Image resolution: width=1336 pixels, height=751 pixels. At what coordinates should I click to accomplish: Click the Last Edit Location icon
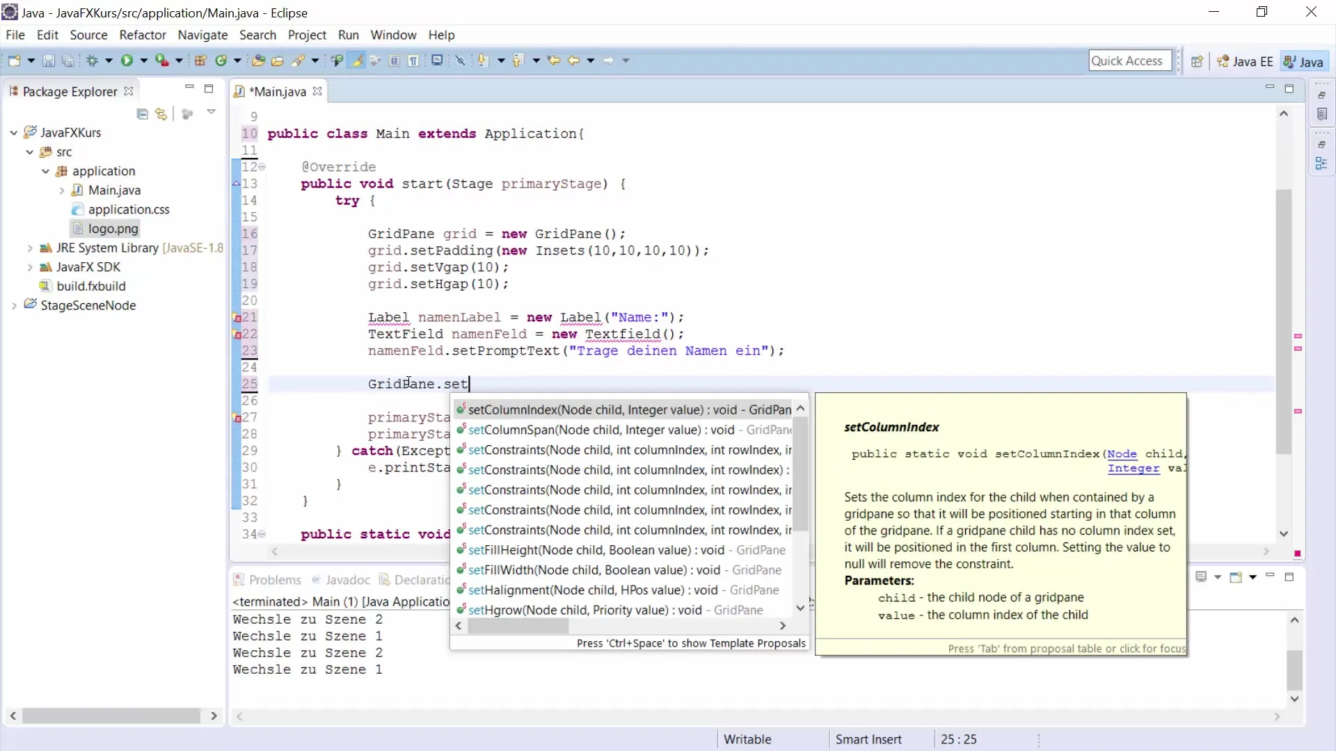(554, 60)
